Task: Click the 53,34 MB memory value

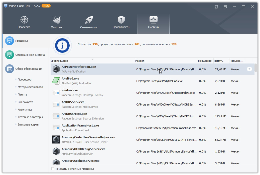Action: tap(221, 140)
